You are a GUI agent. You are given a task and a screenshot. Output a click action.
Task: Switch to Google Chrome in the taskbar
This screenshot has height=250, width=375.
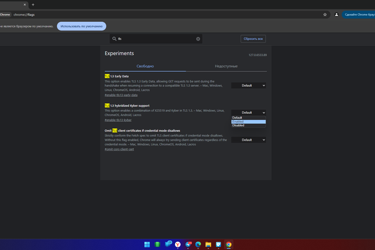229,244
